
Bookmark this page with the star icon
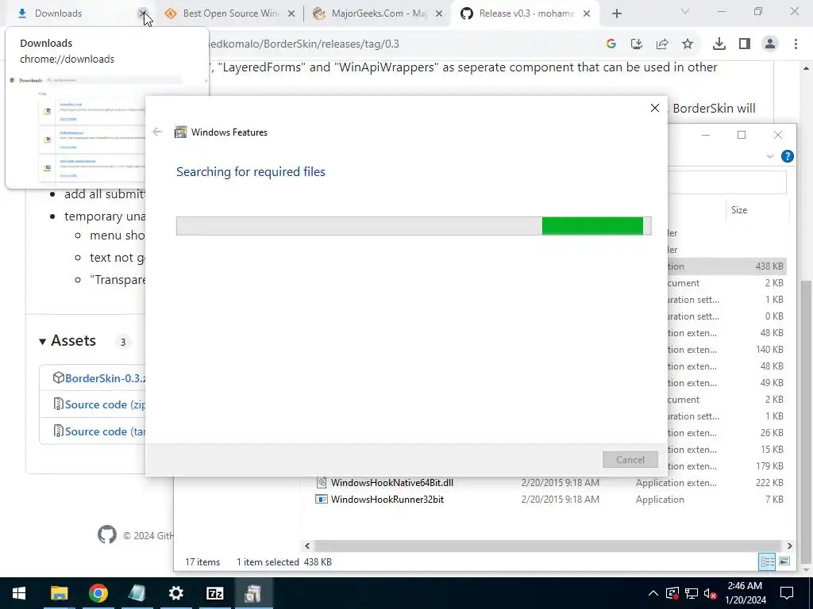tap(688, 44)
